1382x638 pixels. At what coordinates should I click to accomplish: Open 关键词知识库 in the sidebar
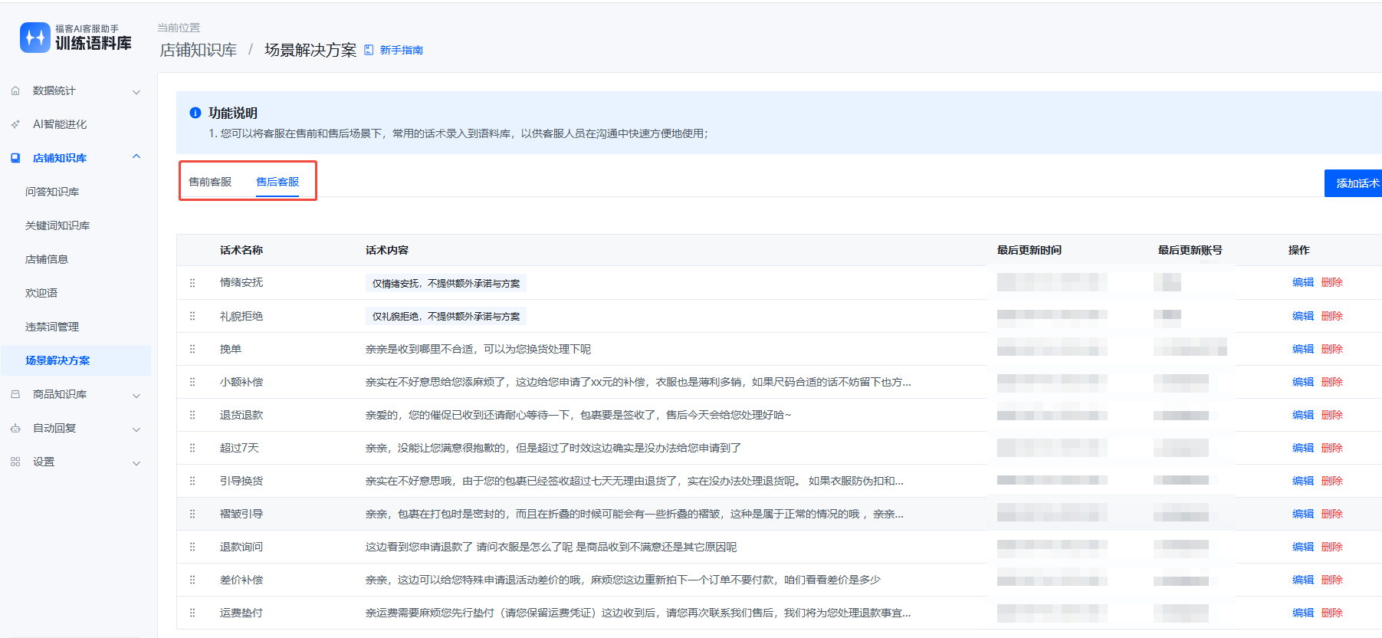point(57,225)
